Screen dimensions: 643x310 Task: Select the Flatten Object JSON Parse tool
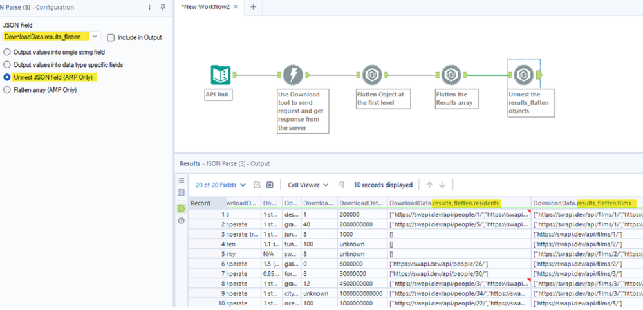[x=373, y=75]
